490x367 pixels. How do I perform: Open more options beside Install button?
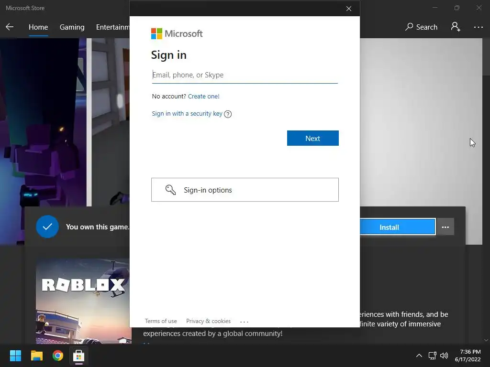tap(445, 227)
